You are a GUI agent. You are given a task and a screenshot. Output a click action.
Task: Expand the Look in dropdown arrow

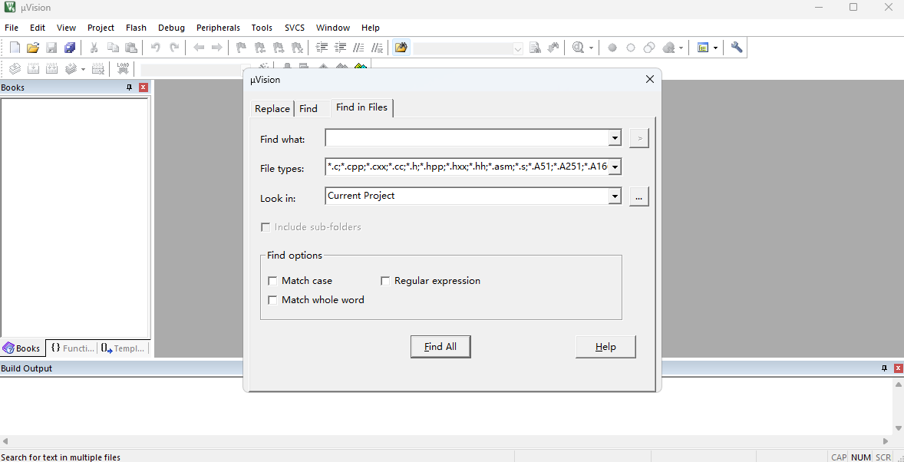tap(615, 196)
